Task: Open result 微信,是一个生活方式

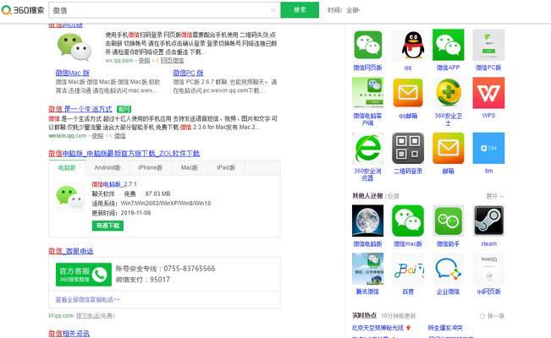Action: (x=80, y=109)
